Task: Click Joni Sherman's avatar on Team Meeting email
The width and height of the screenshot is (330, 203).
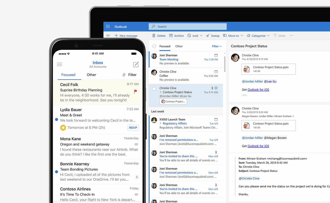Action: point(154,56)
